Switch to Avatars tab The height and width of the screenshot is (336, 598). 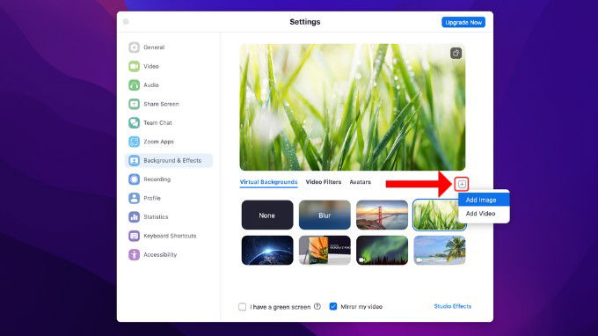point(360,182)
